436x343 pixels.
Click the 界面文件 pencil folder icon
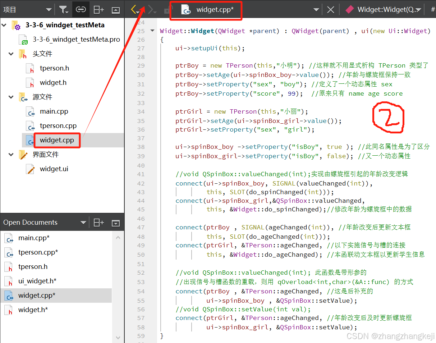tap(23, 155)
